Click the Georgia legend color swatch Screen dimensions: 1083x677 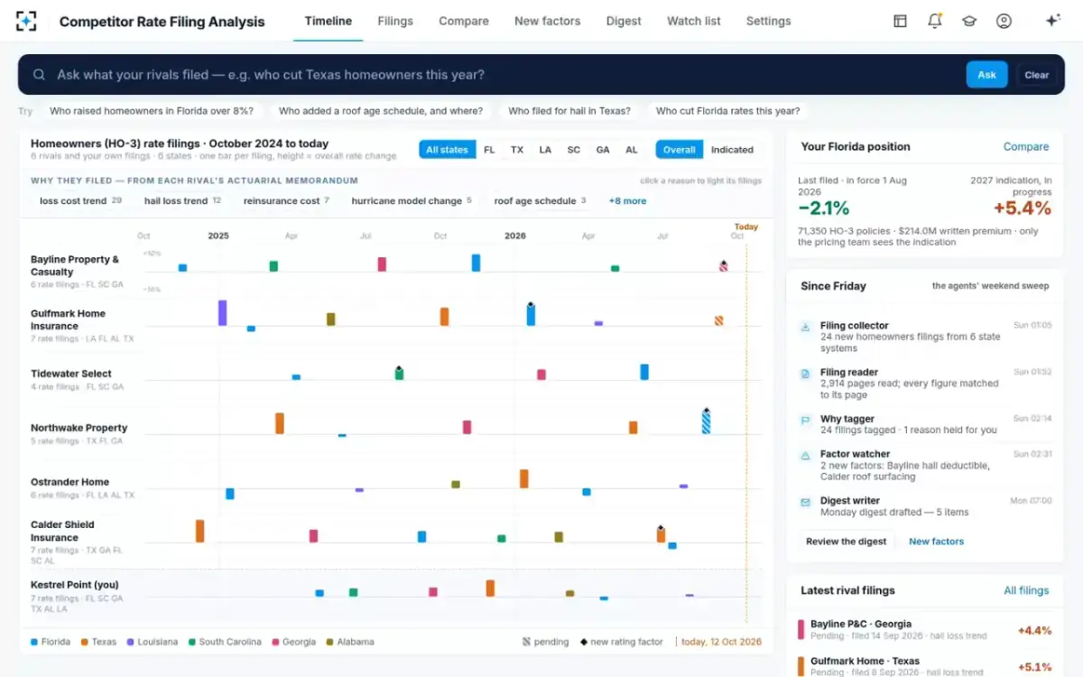point(275,642)
